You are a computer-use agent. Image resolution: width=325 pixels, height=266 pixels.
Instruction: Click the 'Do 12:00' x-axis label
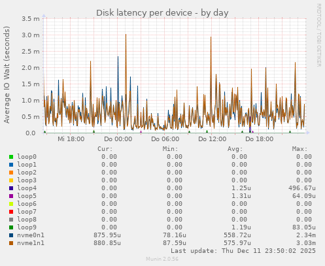[x=212, y=139]
